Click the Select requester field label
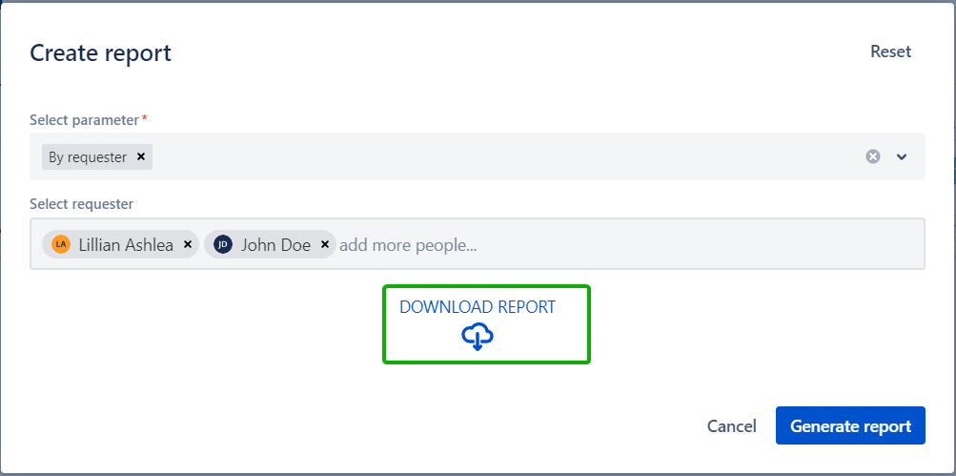Image resolution: width=956 pixels, height=476 pixels. [x=81, y=203]
